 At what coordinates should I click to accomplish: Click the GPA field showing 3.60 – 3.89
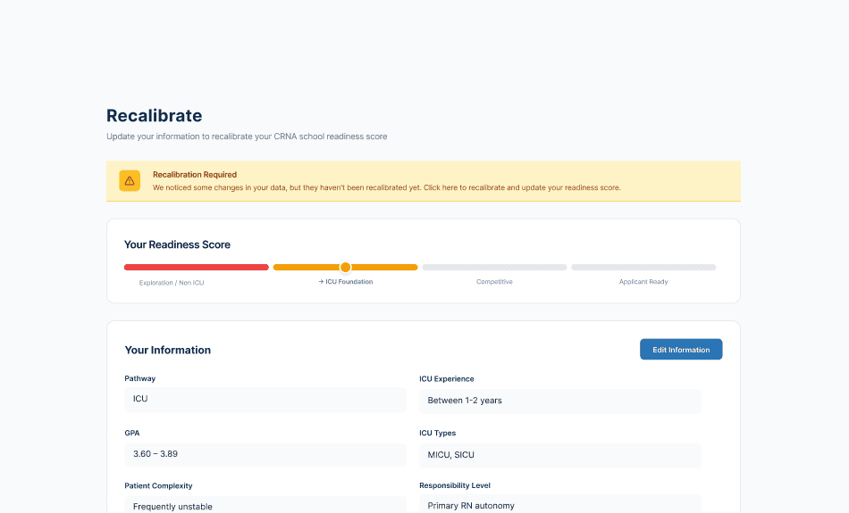[x=265, y=455]
